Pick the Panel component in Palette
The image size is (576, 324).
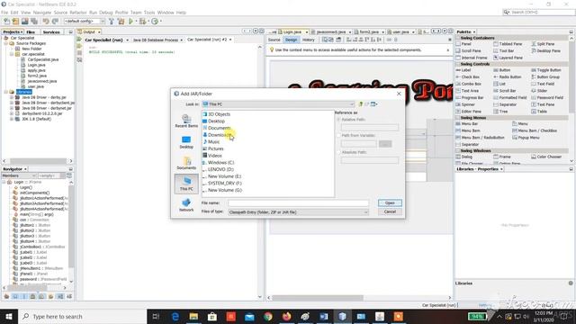click(x=463, y=44)
